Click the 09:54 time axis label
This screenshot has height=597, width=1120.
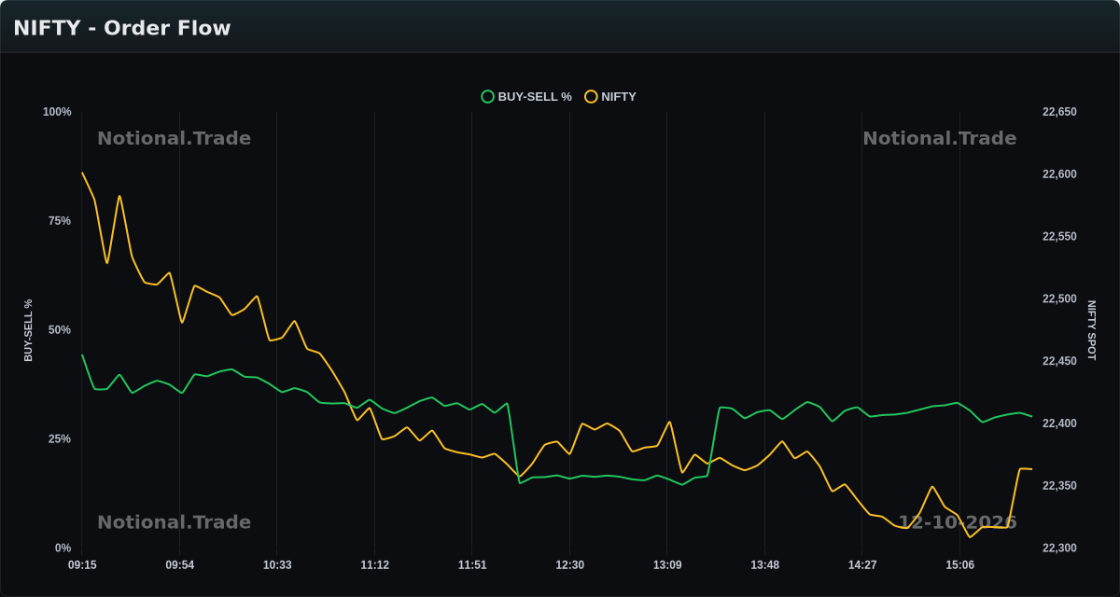(180, 565)
